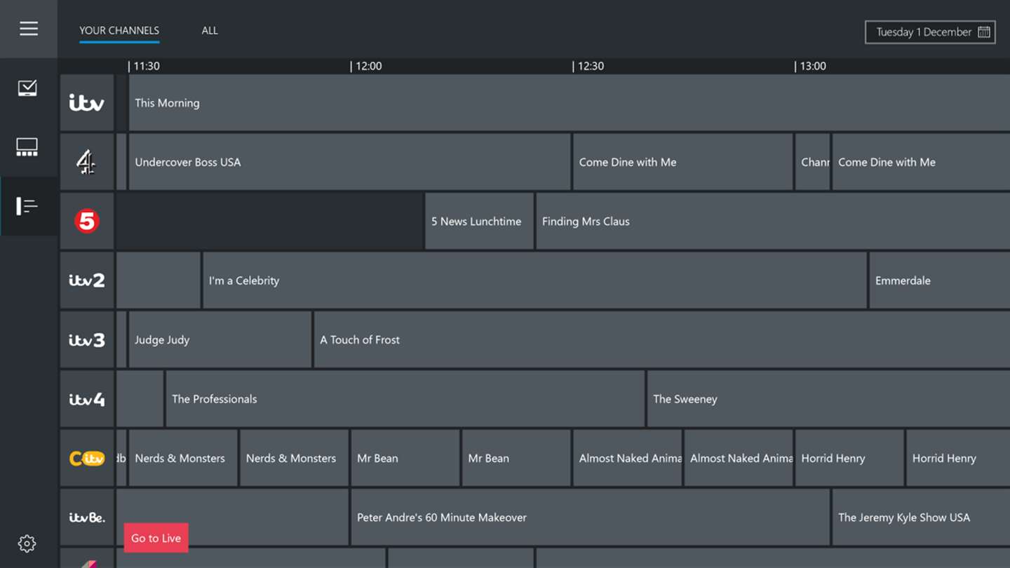Switch to the Your Channels tab
This screenshot has width=1010, height=568.
119,31
